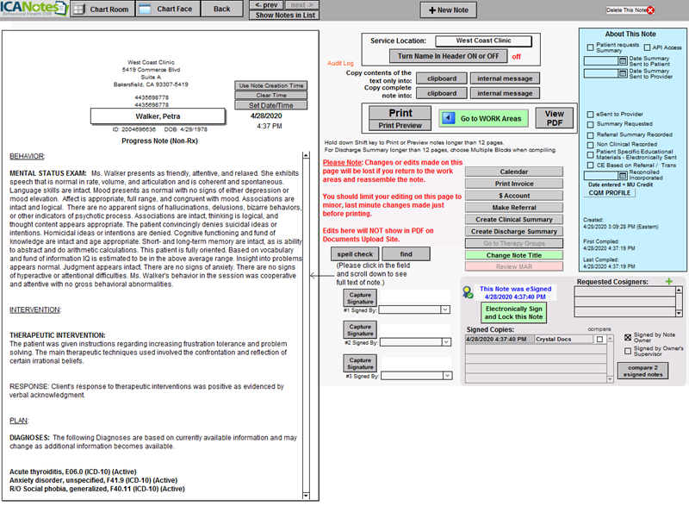Open date picker for Date Summary Sent to Patient
Viewport: 689px width, 506px height.
click(622, 60)
